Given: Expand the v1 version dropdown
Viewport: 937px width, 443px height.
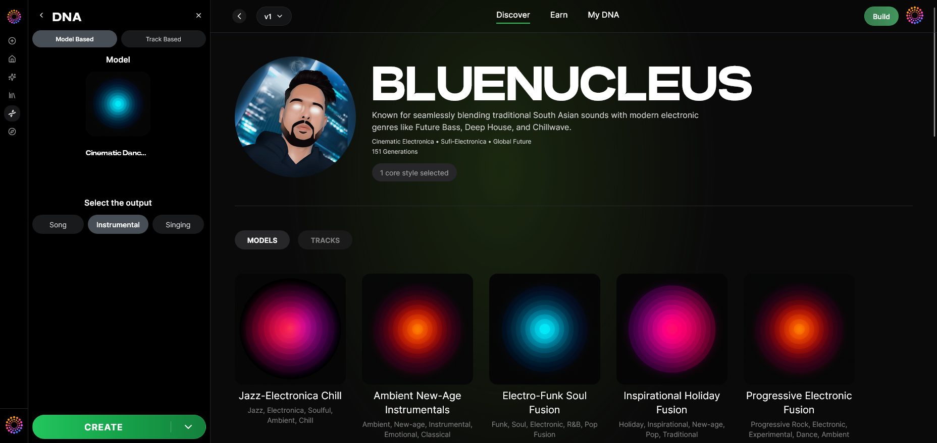Looking at the screenshot, I should pyautogui.click(x=274, y=16).
